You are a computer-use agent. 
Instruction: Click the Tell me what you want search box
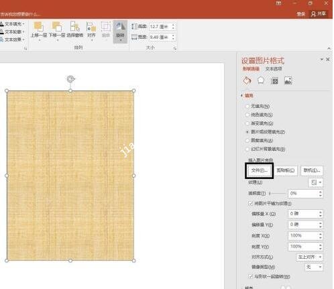coord(20,14)
